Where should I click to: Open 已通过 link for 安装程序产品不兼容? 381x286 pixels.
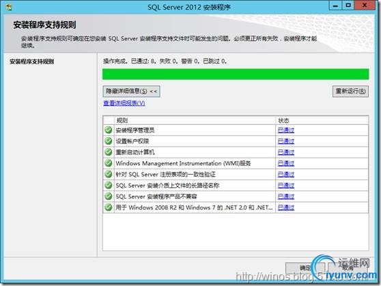[286, 197]
